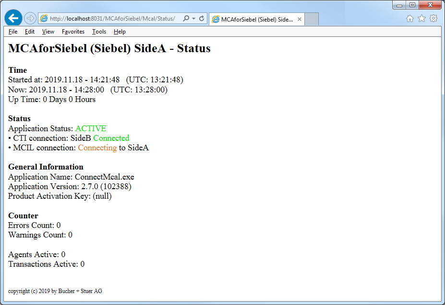Open the Edit menu

(x=29, y=32)
